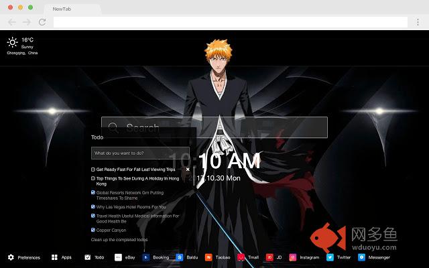Delete the Fall Leaf Viewing Trips todo
Screen dimensions: 429x268
pos(188,170)
